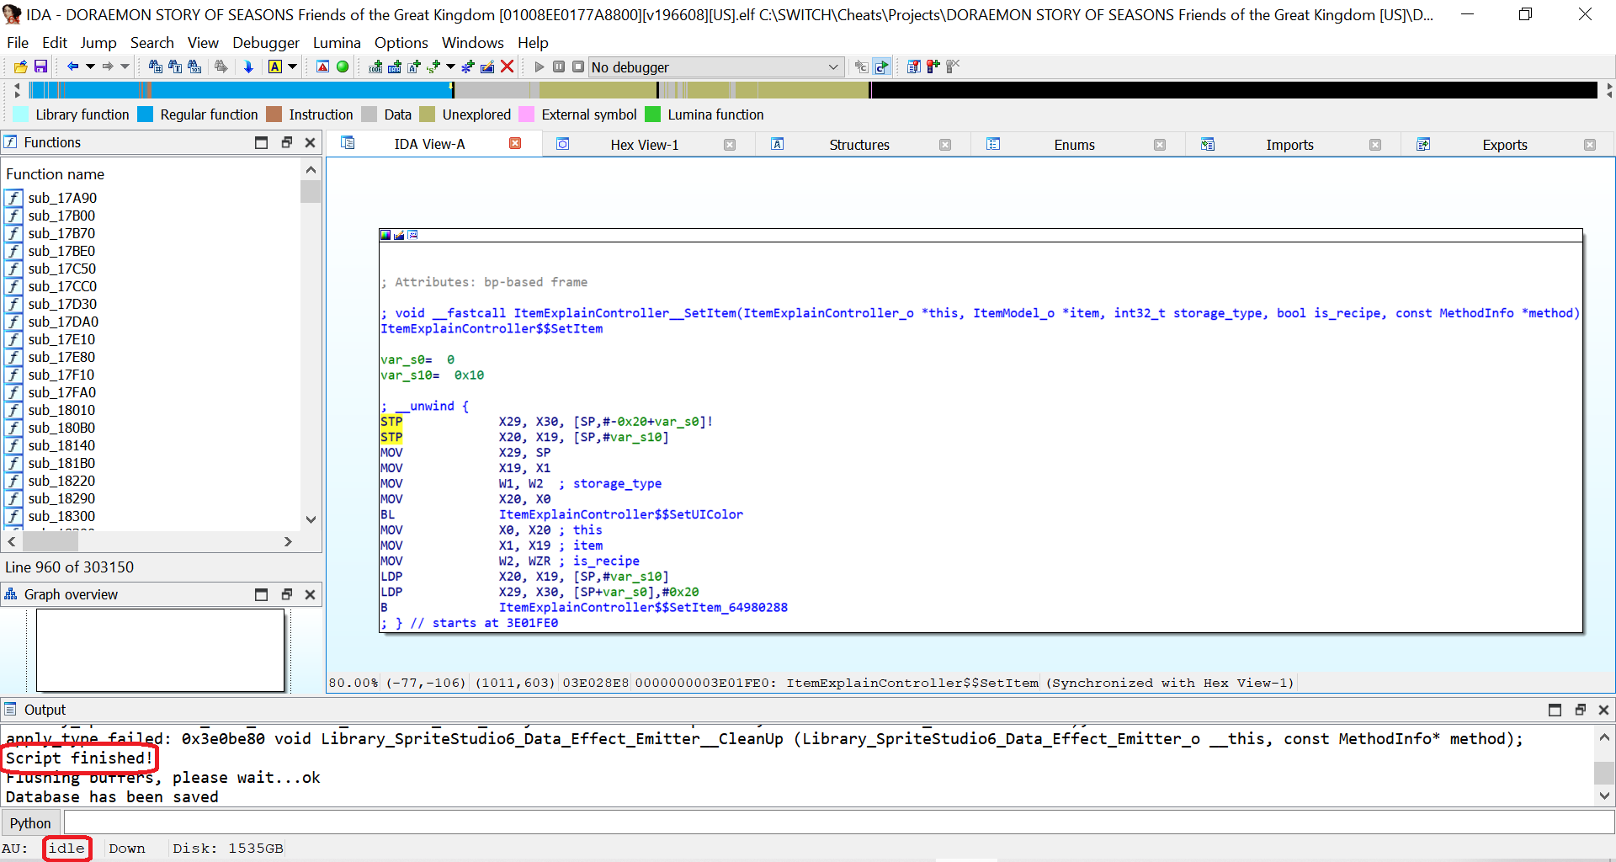Save the database with the floppy icon
The image size is (1616, 862).
click(x=40, y=67)
